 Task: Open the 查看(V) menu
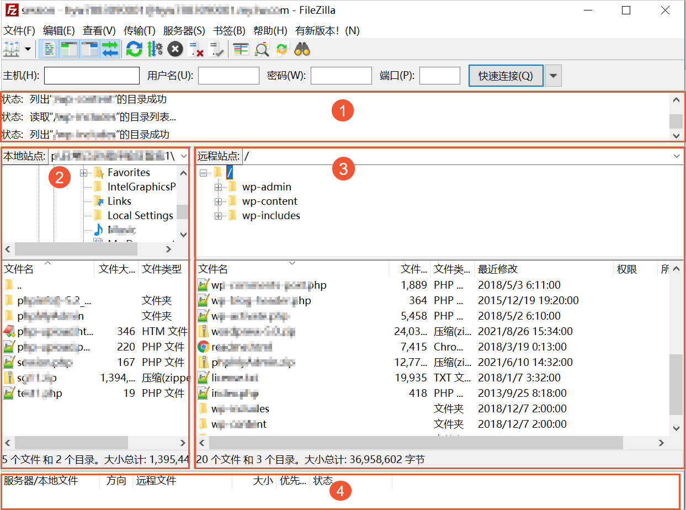tap(99, 31)
